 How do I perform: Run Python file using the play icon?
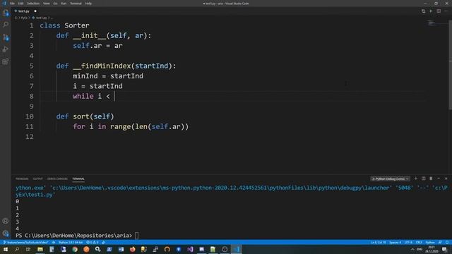point(431,11)
